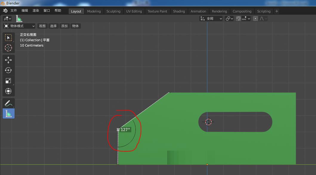Click the orange object origin point
The width and height of the screenshot is (316, 175).
point(207,165)
